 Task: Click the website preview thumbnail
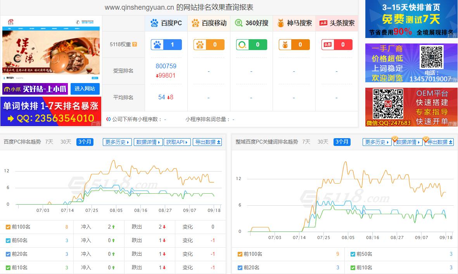[51, 49]
